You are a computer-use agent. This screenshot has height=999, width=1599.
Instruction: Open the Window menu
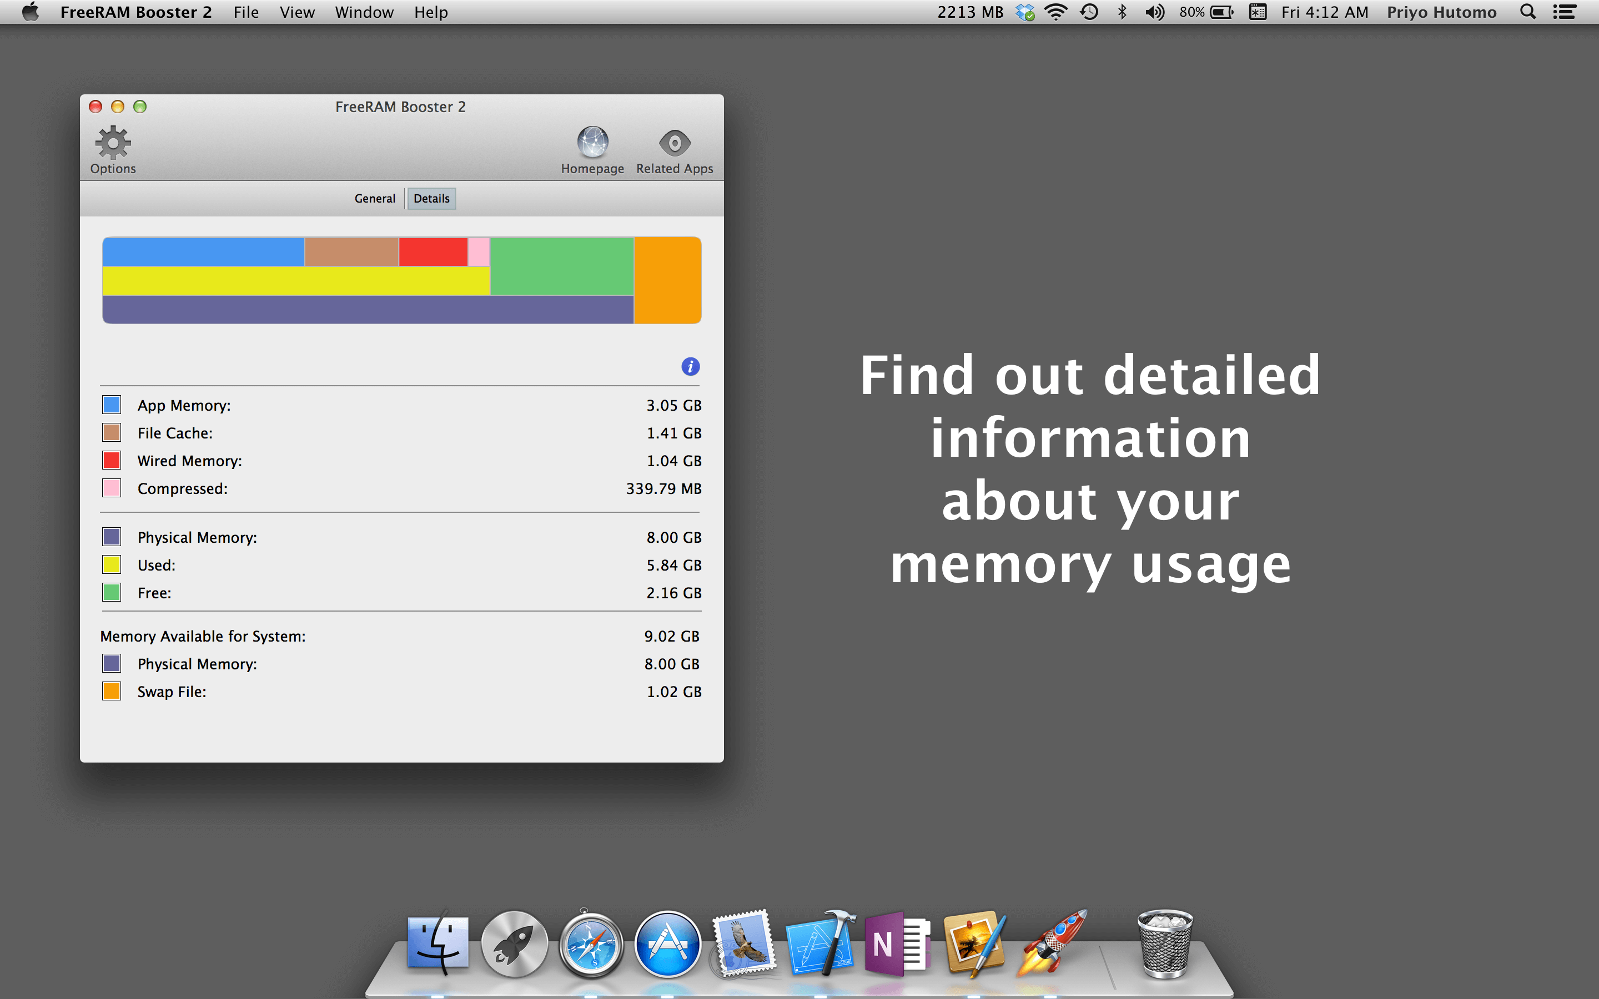click(364, 12)
